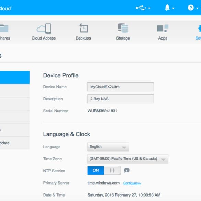Click the serial number WUBM36241831
Screen dimensions: 201x201
click(x=102, y=111)
